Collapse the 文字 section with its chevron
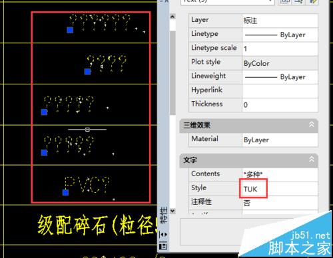Image resolution: width=333 pixels, height=258 pixels. [312, 160]
